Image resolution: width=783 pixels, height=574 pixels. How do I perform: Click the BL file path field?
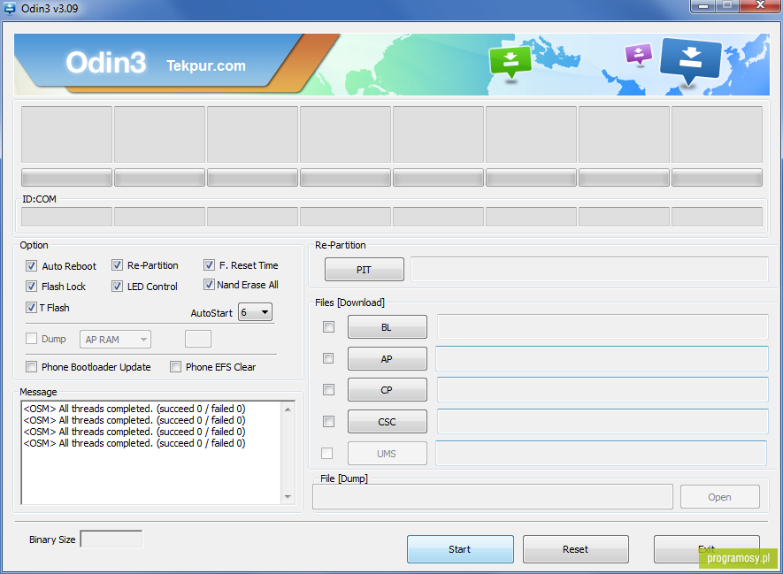click(x=603, y=327)
